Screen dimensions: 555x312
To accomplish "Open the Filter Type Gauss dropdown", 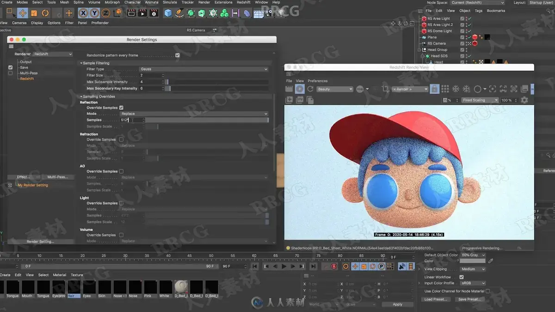I will (203, 69).
